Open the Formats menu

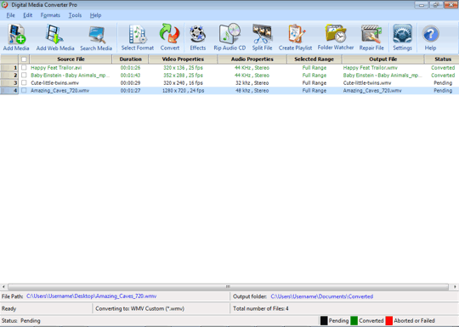(50, 15)
